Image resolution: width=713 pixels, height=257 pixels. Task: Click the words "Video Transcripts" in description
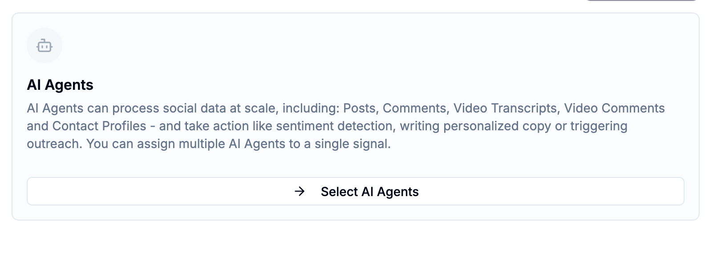coord(505,108)
